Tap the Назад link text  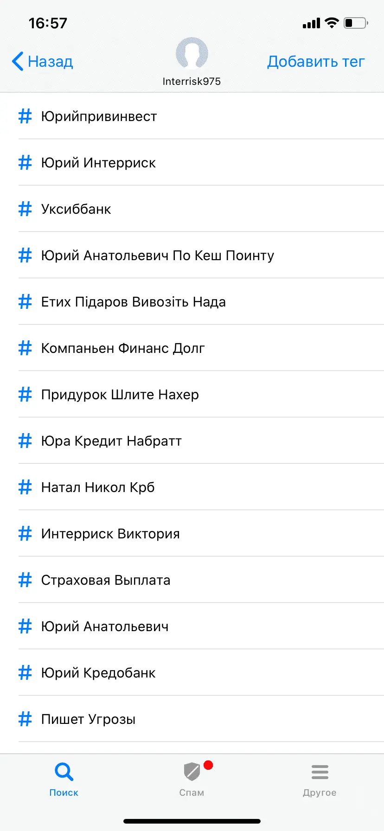click(x=50, y=61)
